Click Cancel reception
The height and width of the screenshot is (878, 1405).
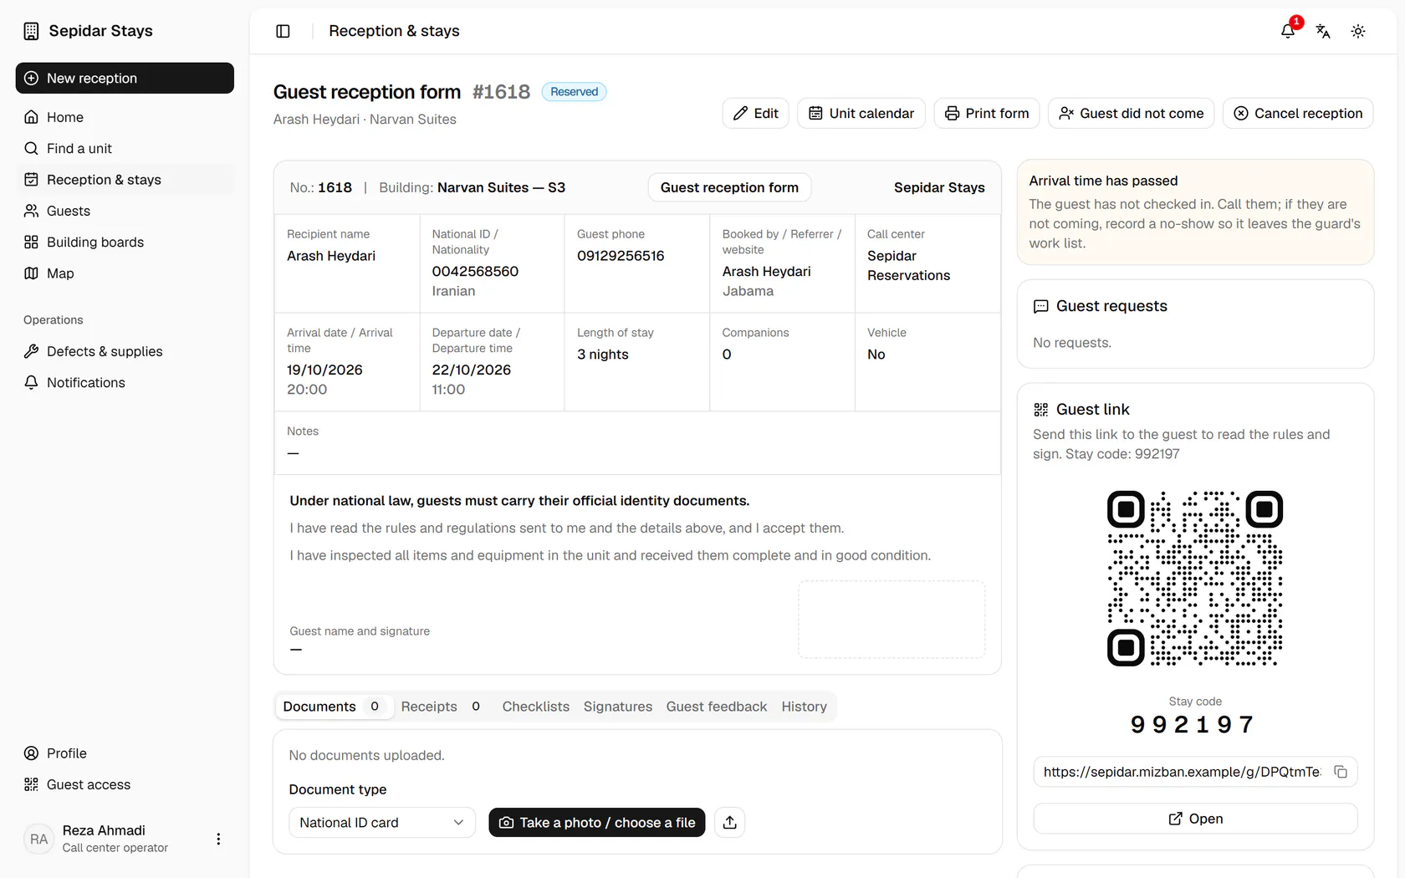click(1297, 113)
